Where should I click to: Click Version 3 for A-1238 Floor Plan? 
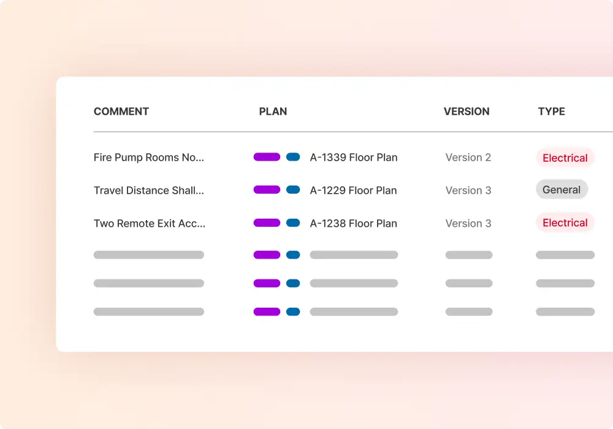468,224
